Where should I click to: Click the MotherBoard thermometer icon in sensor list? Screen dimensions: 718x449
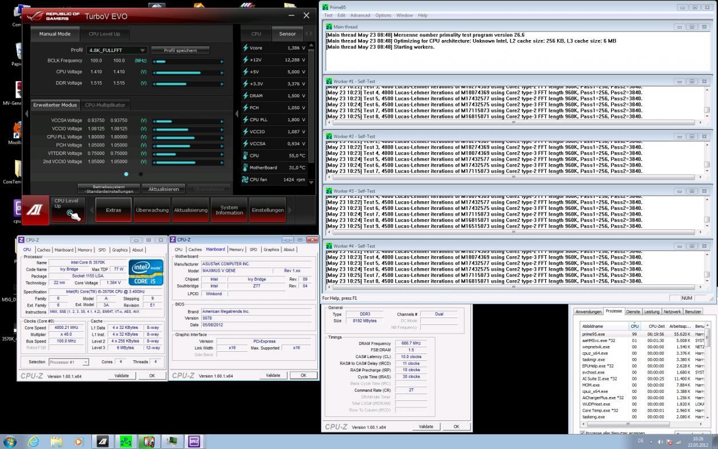coord(246,168)
